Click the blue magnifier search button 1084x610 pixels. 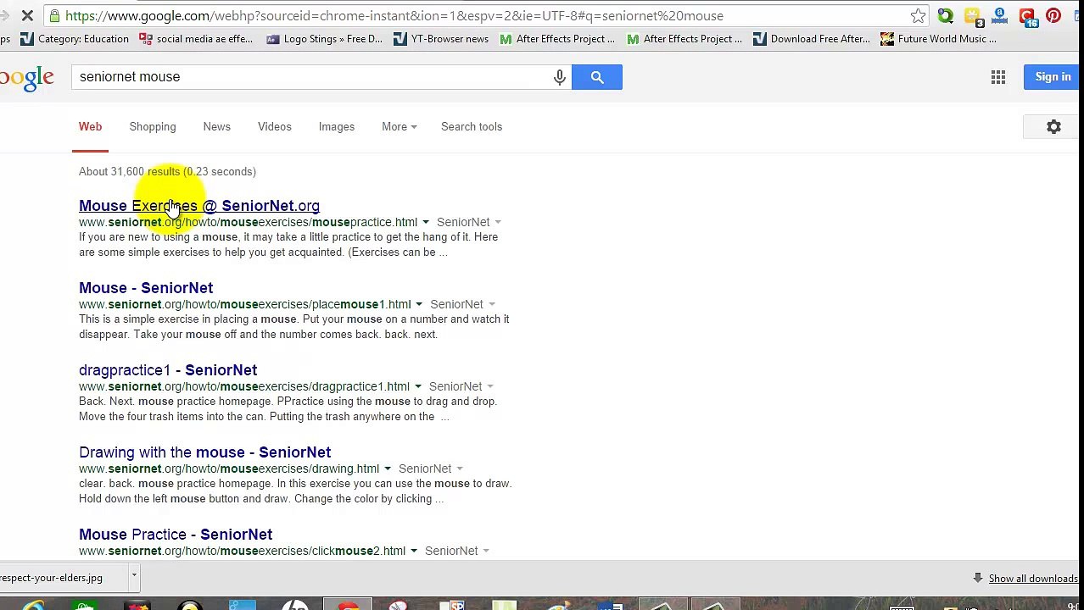[x=597, y=77]
